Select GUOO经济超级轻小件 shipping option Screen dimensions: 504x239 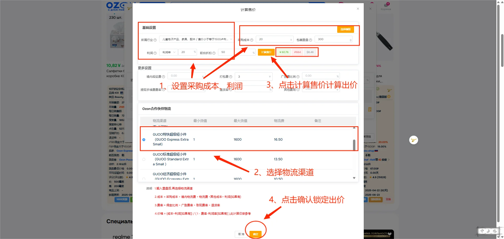(x=144, y=179)
